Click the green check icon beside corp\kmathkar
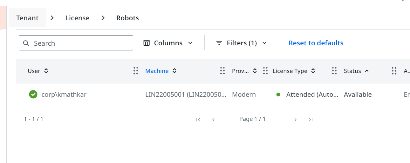Image resolution: width=410 pixels, height=163 pixels. tap(33, 95)
